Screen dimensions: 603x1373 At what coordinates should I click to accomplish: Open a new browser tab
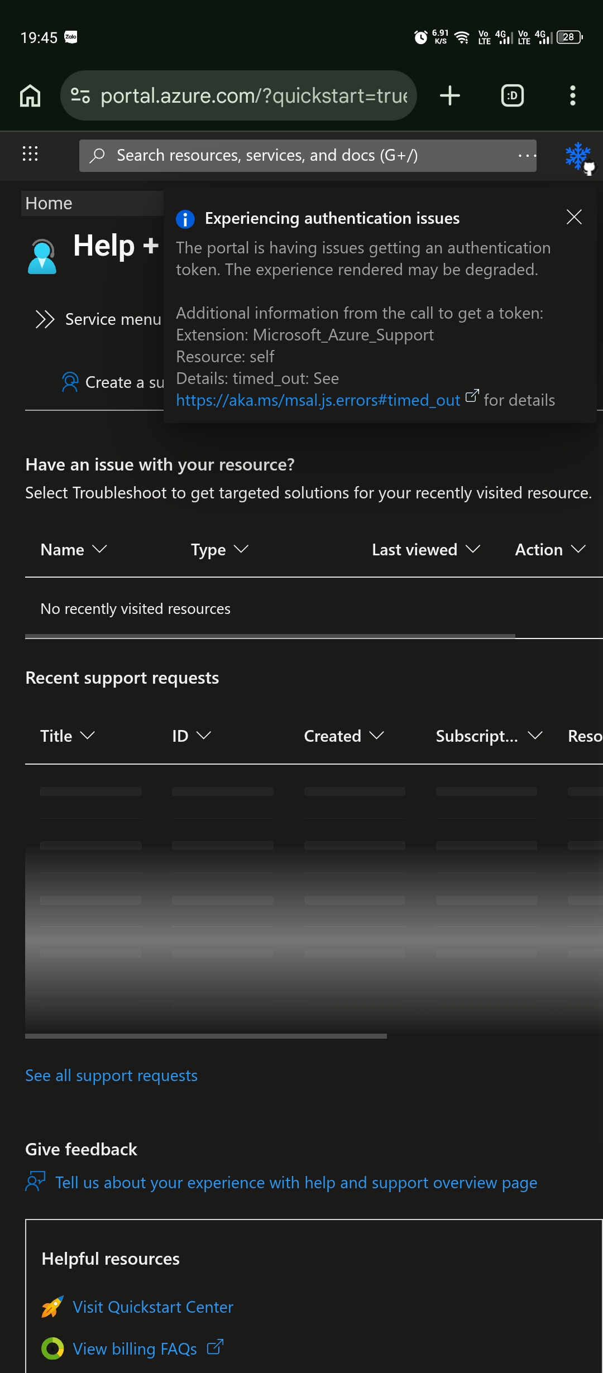450,95
